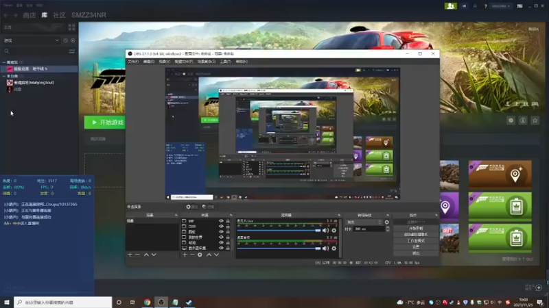Open advanced filter sliders icon in Steam search
Viewport: 549px width, 308px height.
coord(72,51)
